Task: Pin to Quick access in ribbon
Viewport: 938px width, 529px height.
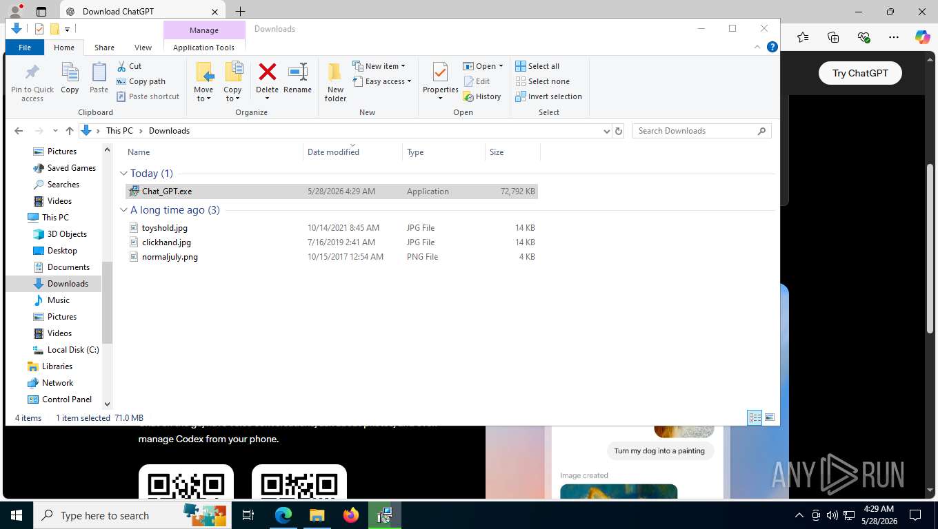Action: point(32,82)
